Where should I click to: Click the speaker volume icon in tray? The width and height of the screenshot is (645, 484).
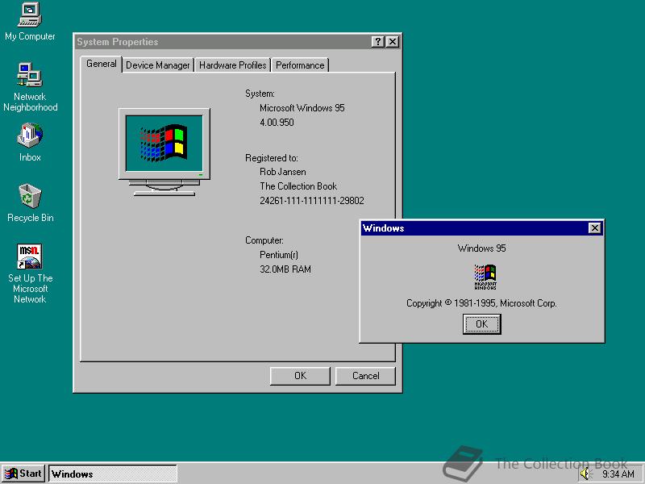tap(585, 474)
